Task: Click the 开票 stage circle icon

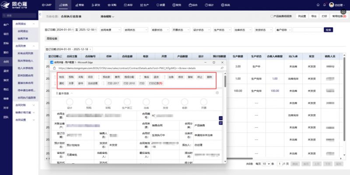Action: [203, 101]
